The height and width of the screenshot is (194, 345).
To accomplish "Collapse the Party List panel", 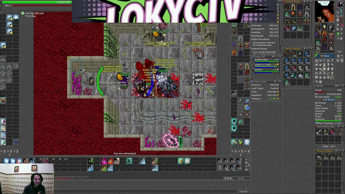I will tap(278, 57).
